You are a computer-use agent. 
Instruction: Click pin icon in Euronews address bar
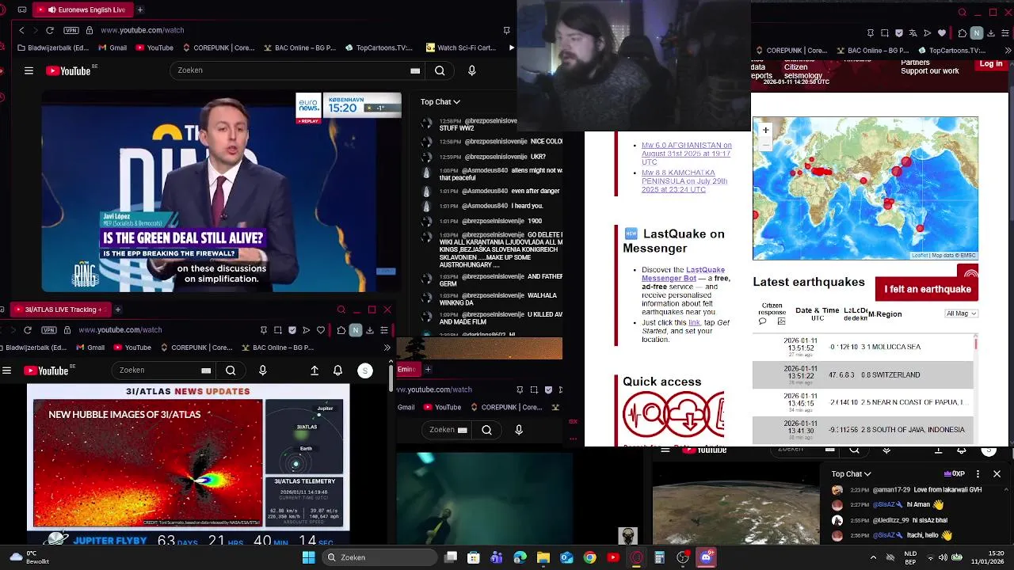(507, 30)
